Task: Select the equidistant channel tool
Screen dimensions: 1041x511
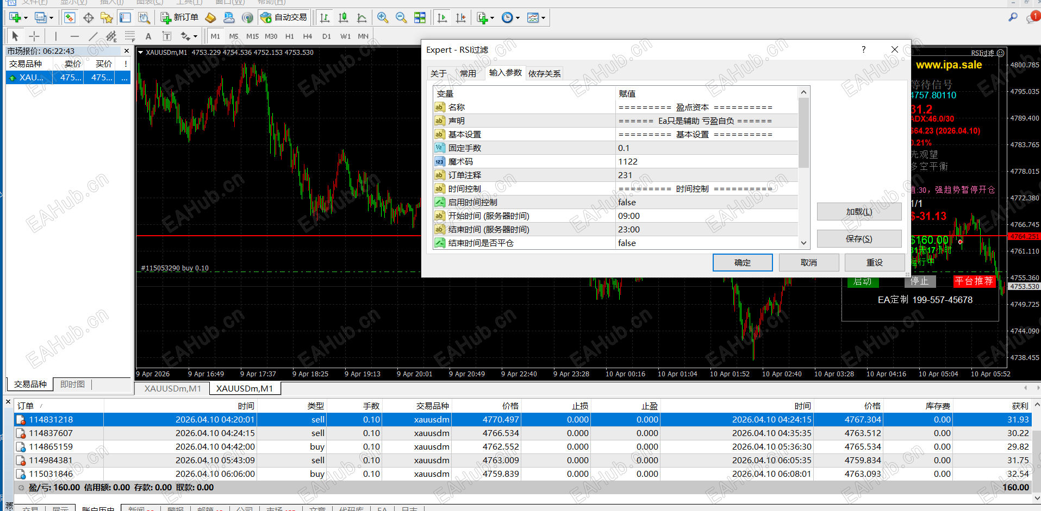Action: [111, 36]
